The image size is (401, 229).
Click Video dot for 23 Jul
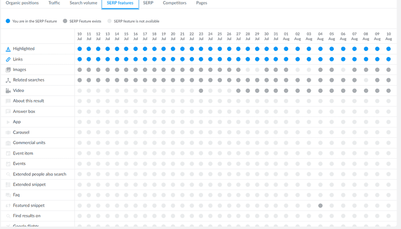pyautogui.click(x=201, y=90)
